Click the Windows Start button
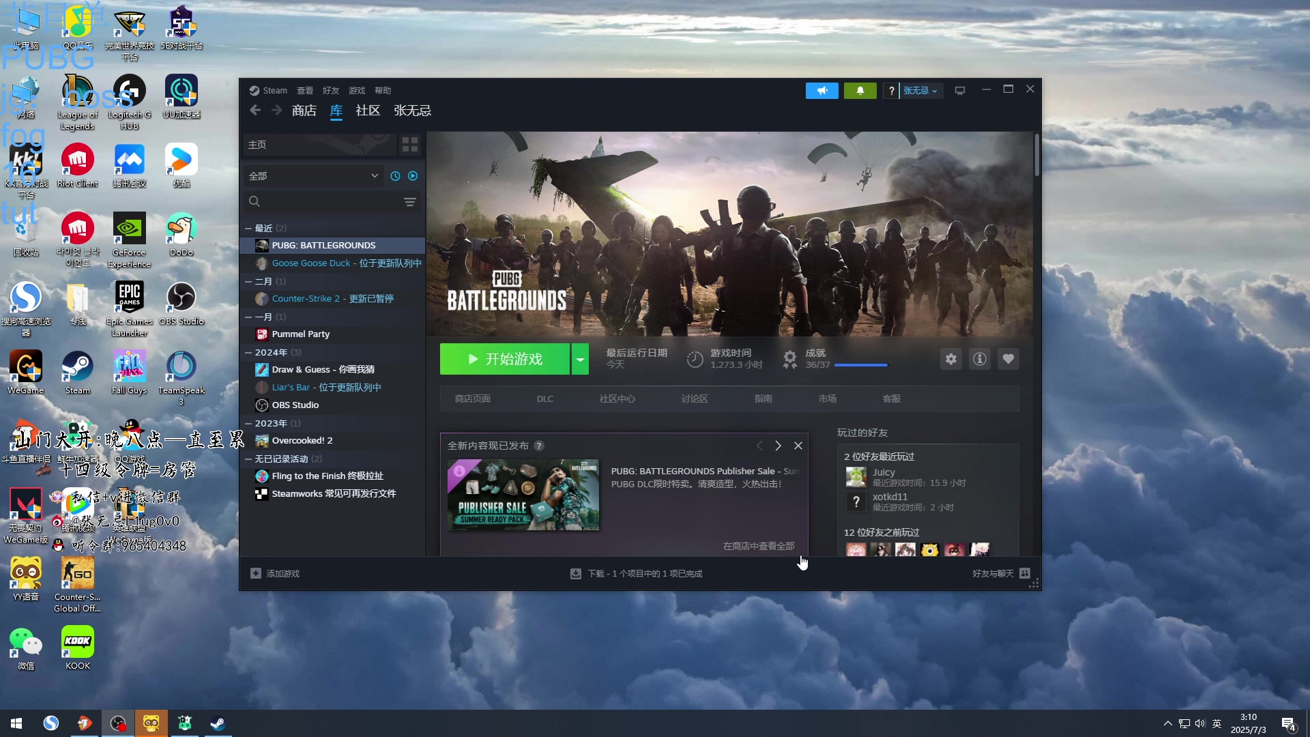The width and height of the screenshot is (1310, 737). (16, 723)
